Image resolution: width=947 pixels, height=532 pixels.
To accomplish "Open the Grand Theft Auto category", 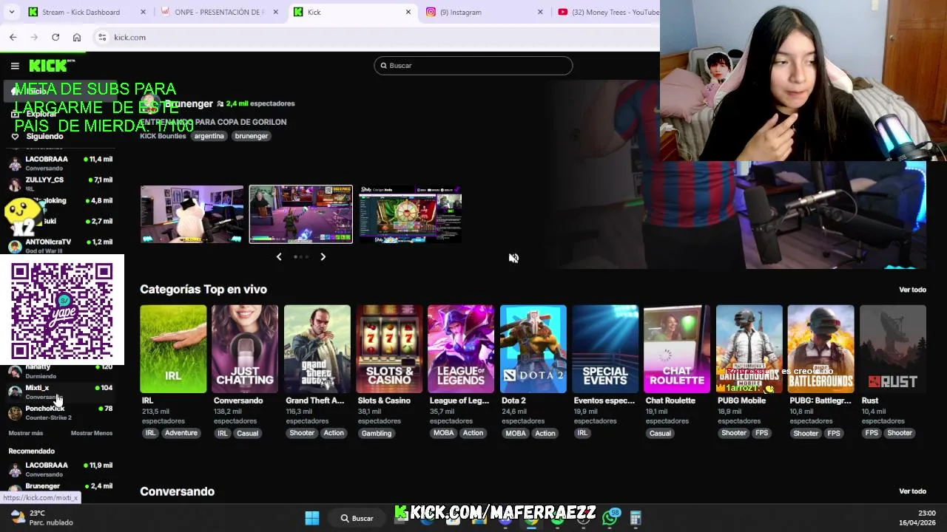I will 317,349.
